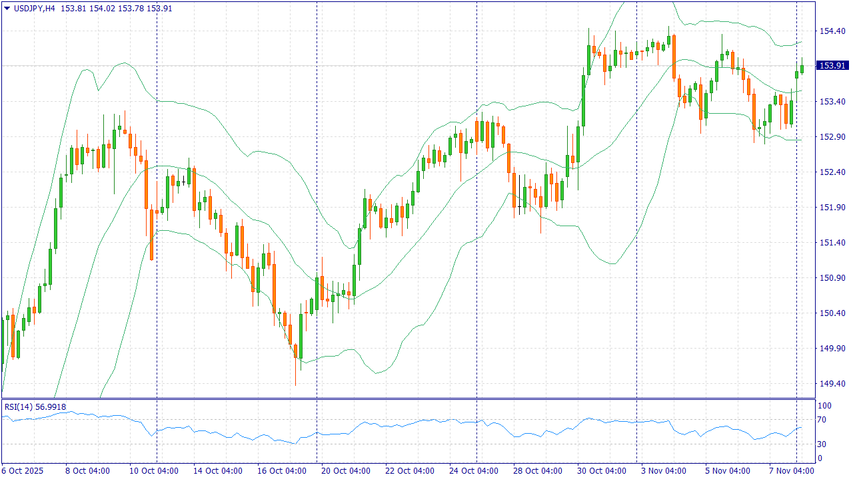853x479 pixels.
Task: Click the 151.90 price scale label
Action: pyautogui.click(x=832, y=208)
